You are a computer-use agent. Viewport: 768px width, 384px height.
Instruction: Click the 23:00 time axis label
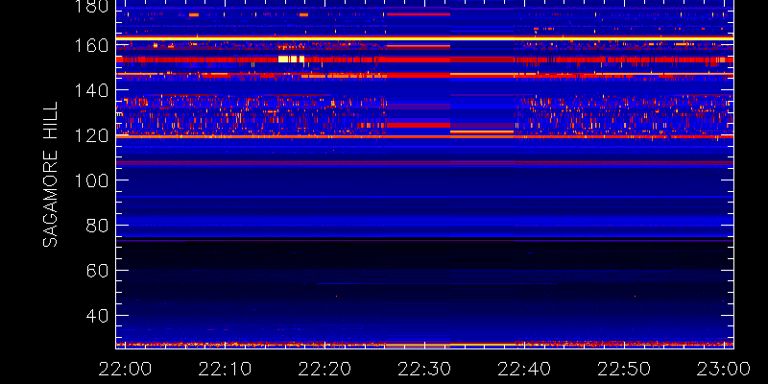click(724, 369)
